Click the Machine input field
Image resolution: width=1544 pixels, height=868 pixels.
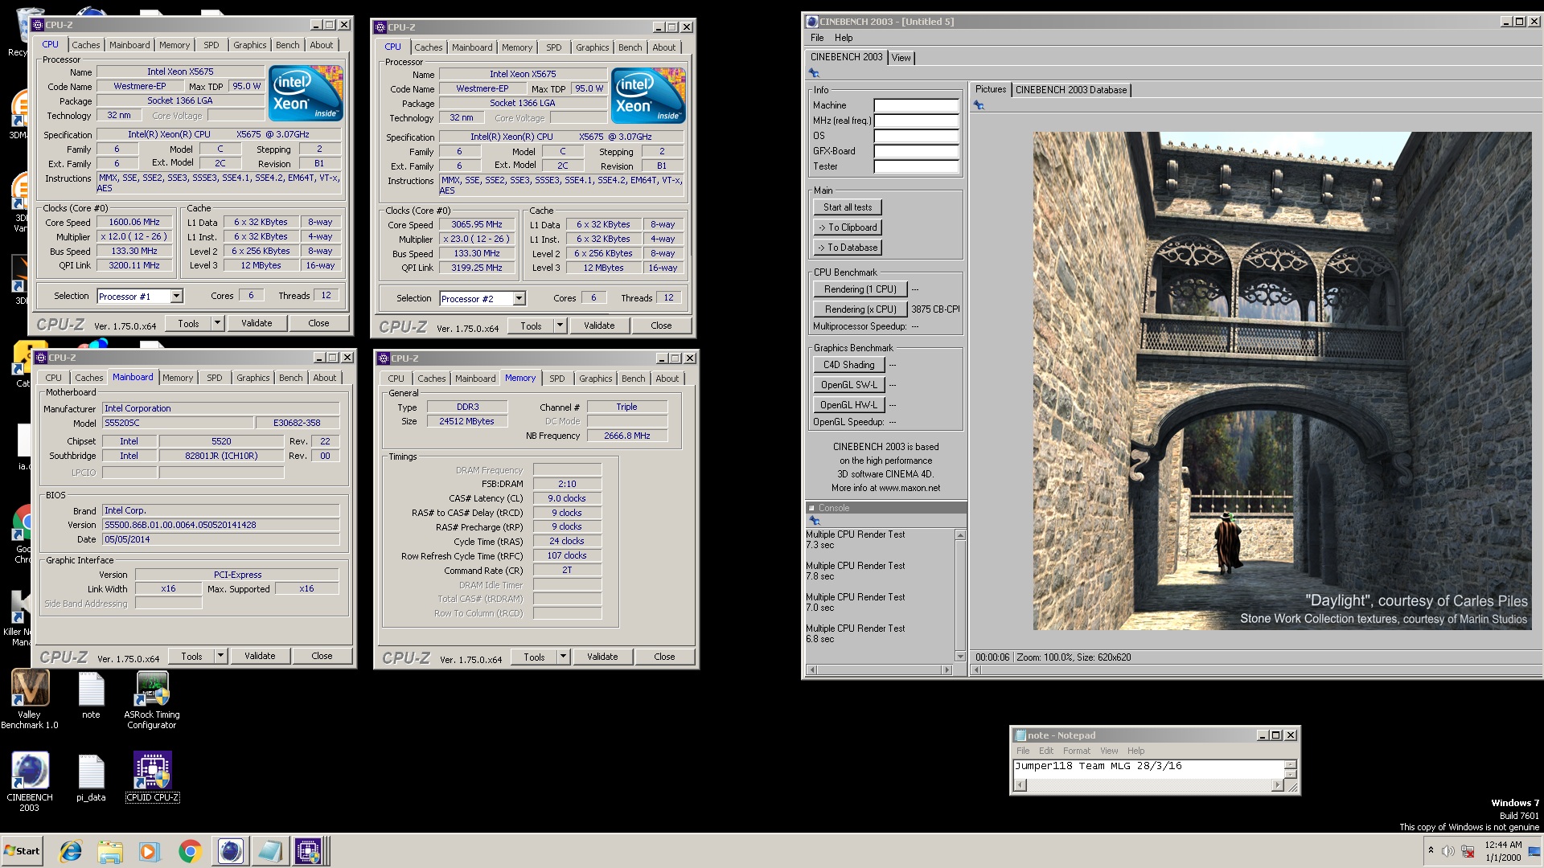click(x=916, y=105)
